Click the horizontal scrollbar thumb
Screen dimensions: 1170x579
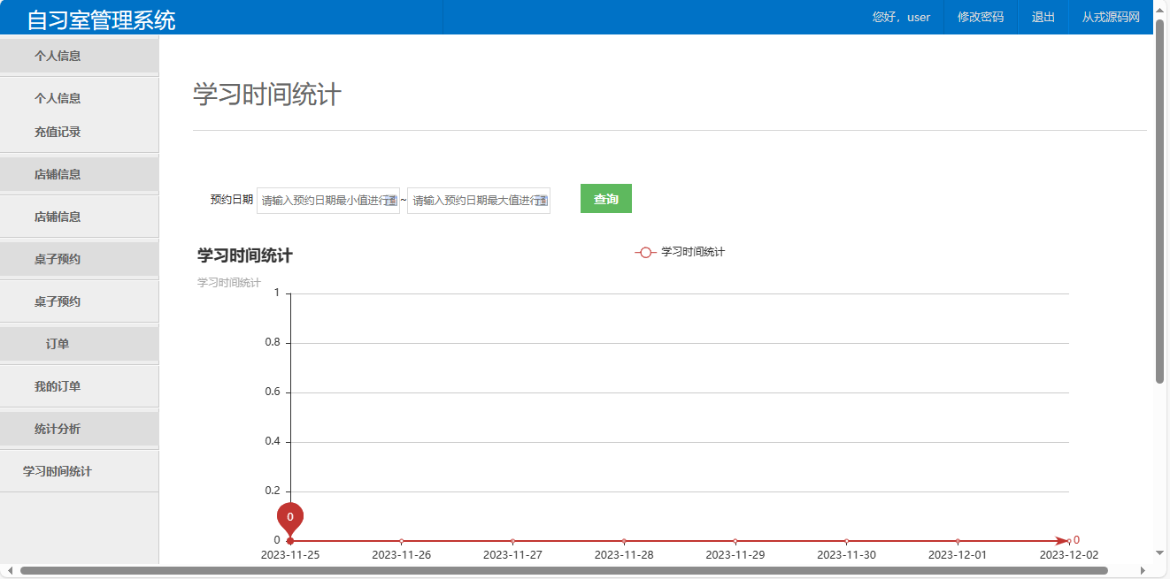[x=566, y=570]
